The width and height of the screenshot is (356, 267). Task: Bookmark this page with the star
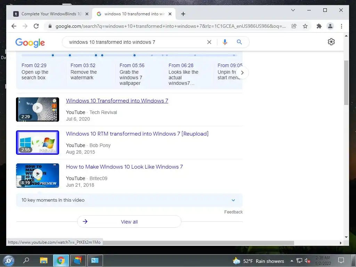point(305,26)
